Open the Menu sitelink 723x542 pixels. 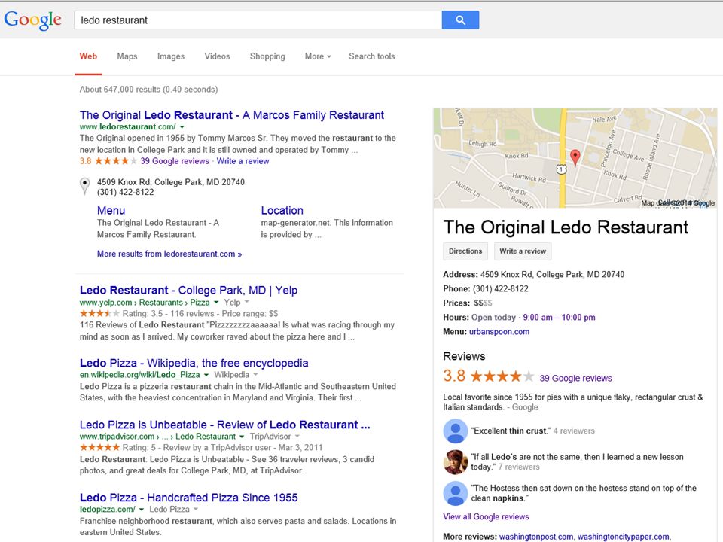click(x=111, y=210)
